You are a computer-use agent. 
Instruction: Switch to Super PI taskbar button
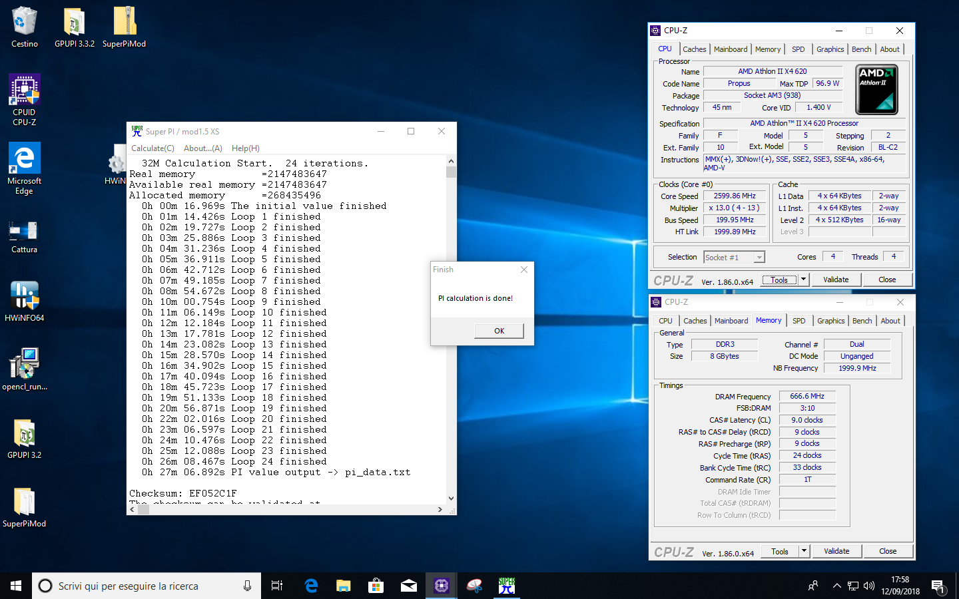coord(507,586)
